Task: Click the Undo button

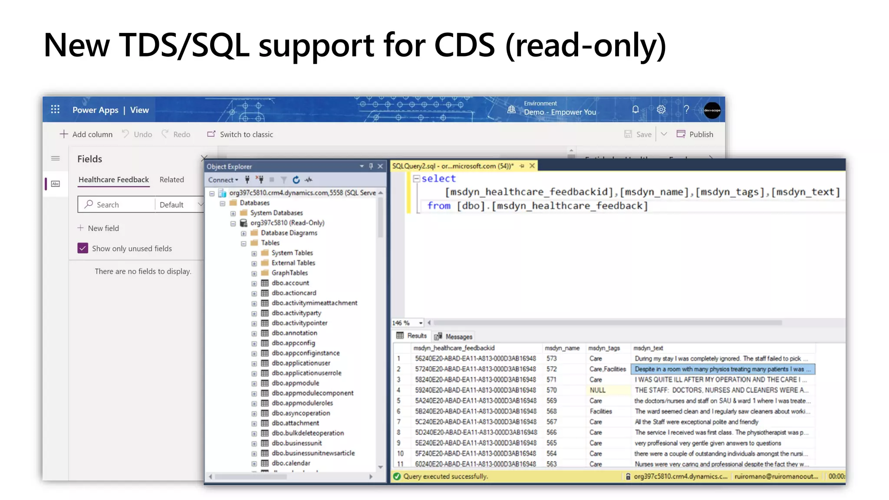Action: pos(137,134)
